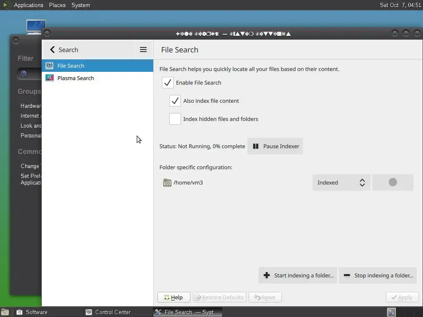The width and height of the screenshot is (423, 317).
Task: Click the window menu button on title bar left
Action: click(x=47, y=33)
